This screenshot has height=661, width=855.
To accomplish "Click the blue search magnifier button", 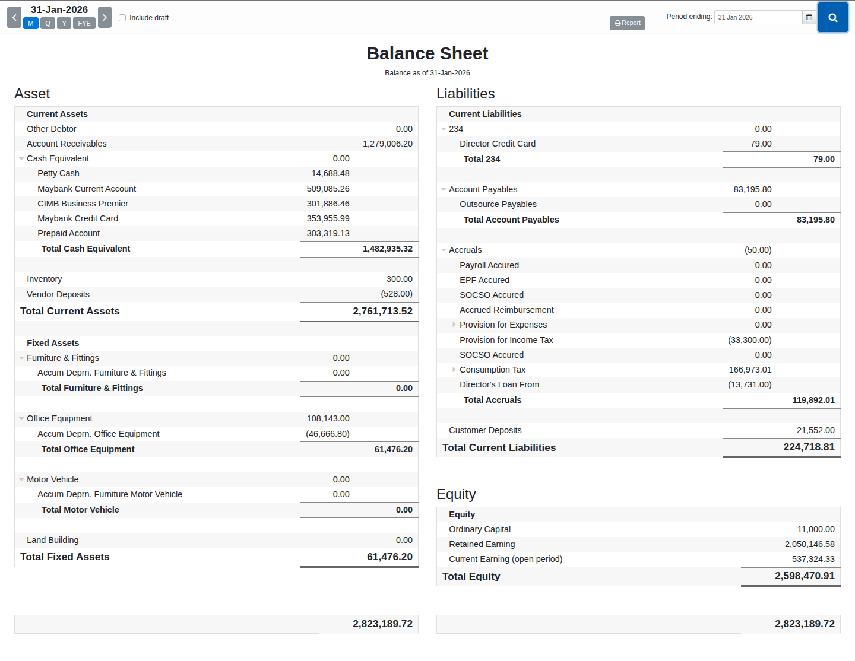I will pos(832,17).
